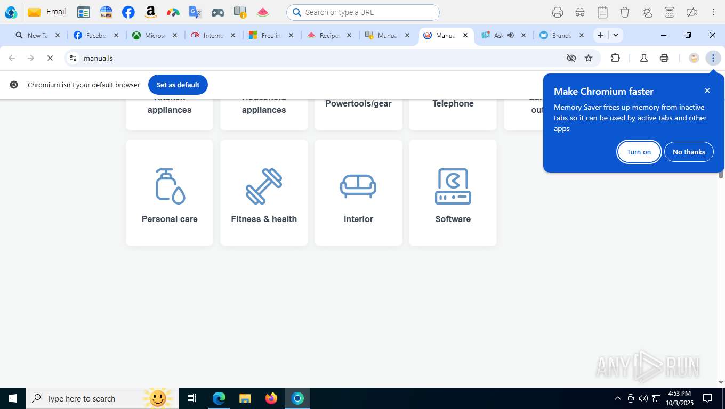Open the Windows Start menu
The width and height of the screenshot is (725, 409).
(13, 398)
